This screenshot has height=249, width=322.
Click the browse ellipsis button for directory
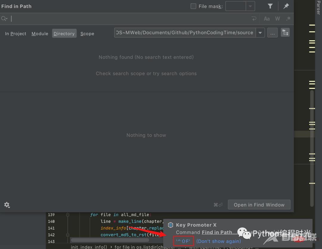pyautogui.click(x=272, y=33)
